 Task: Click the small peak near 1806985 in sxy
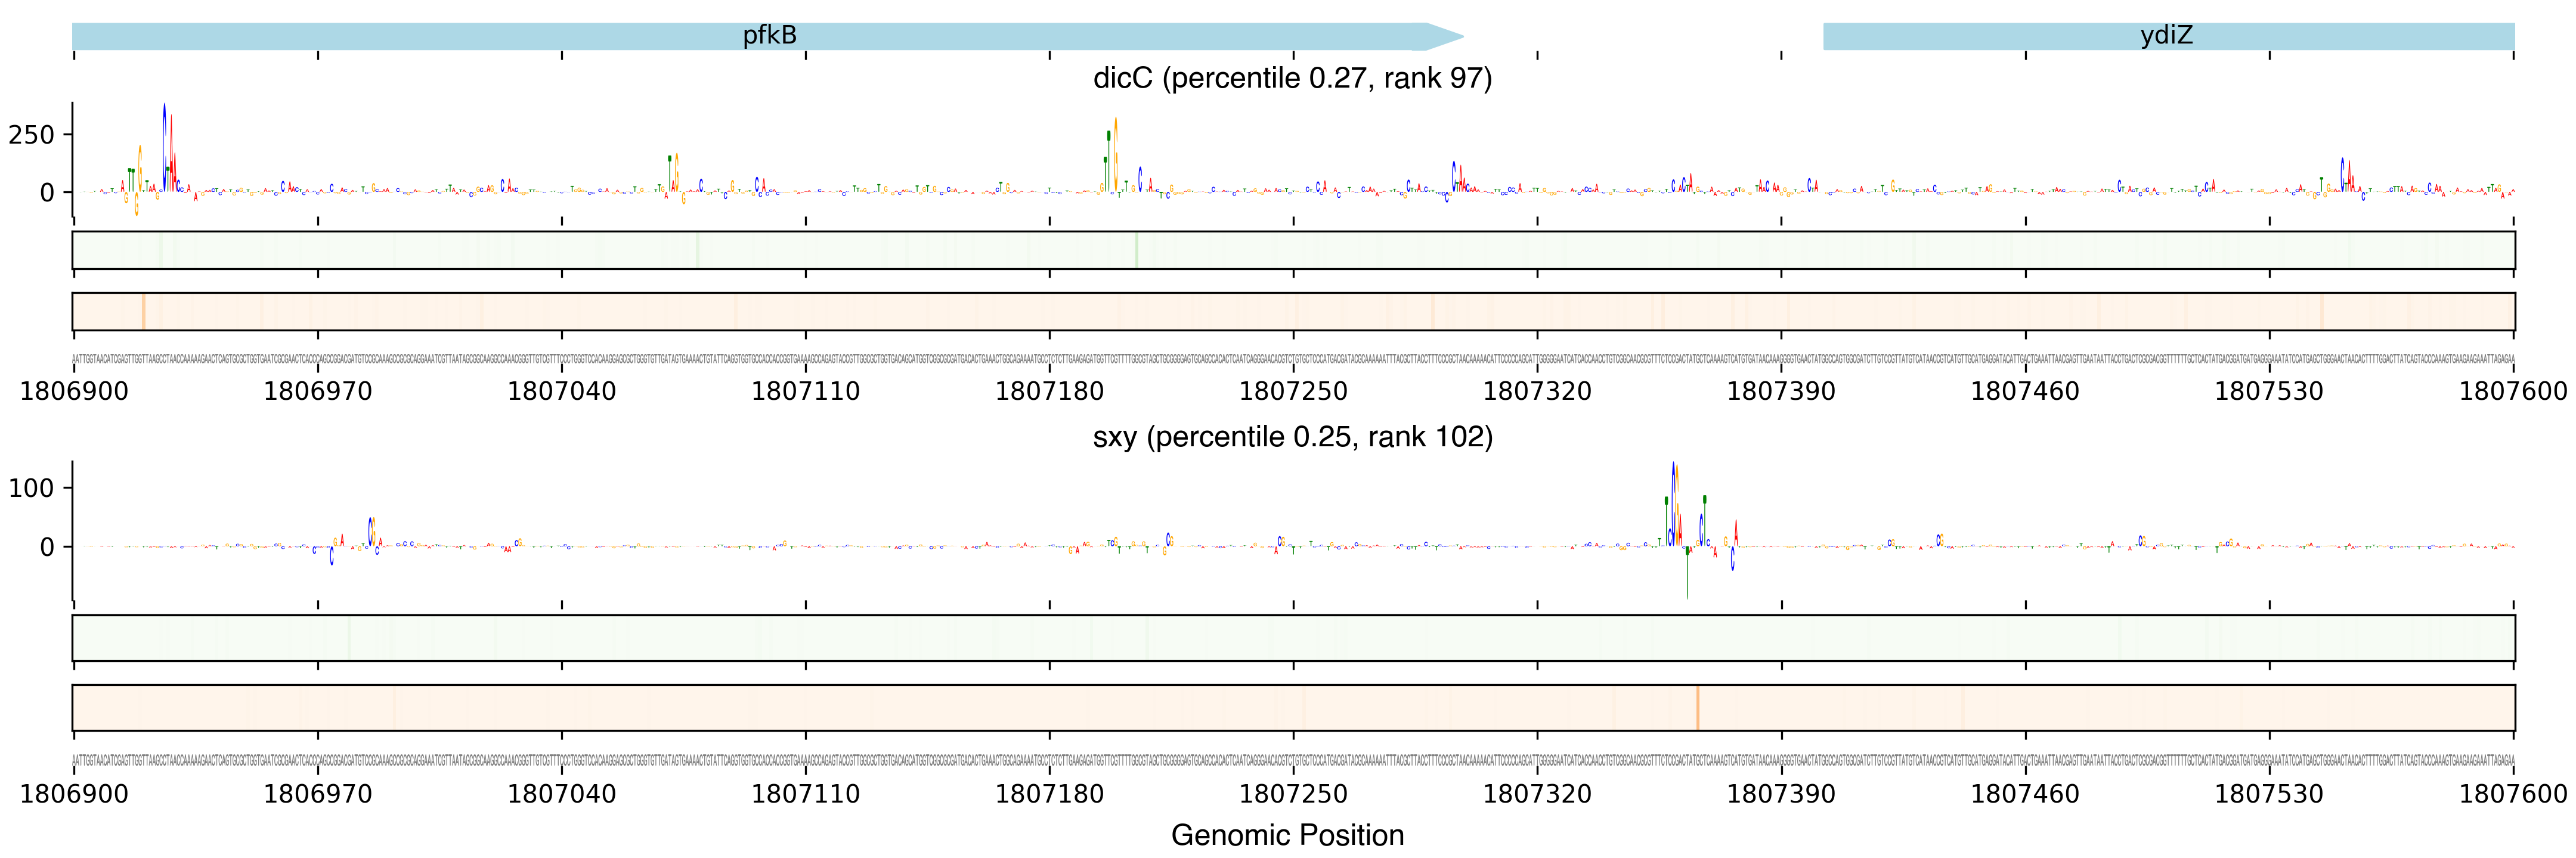tap(371, 531)
